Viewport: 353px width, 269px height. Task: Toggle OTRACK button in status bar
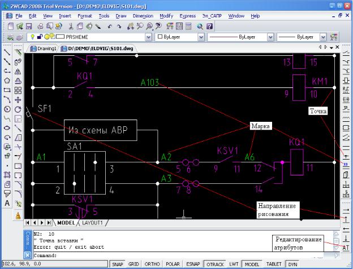(x=214, y=264)
